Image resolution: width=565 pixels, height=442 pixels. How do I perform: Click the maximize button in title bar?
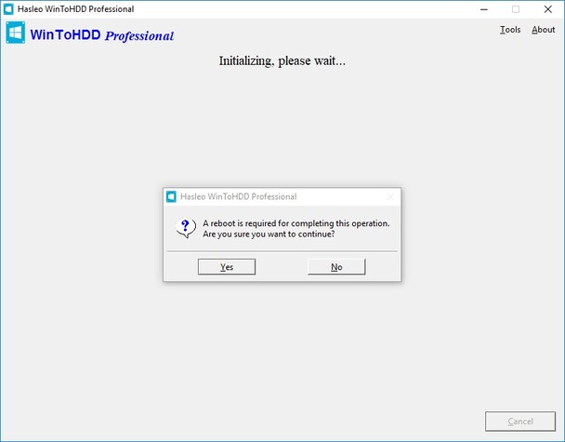click(516, 9)
